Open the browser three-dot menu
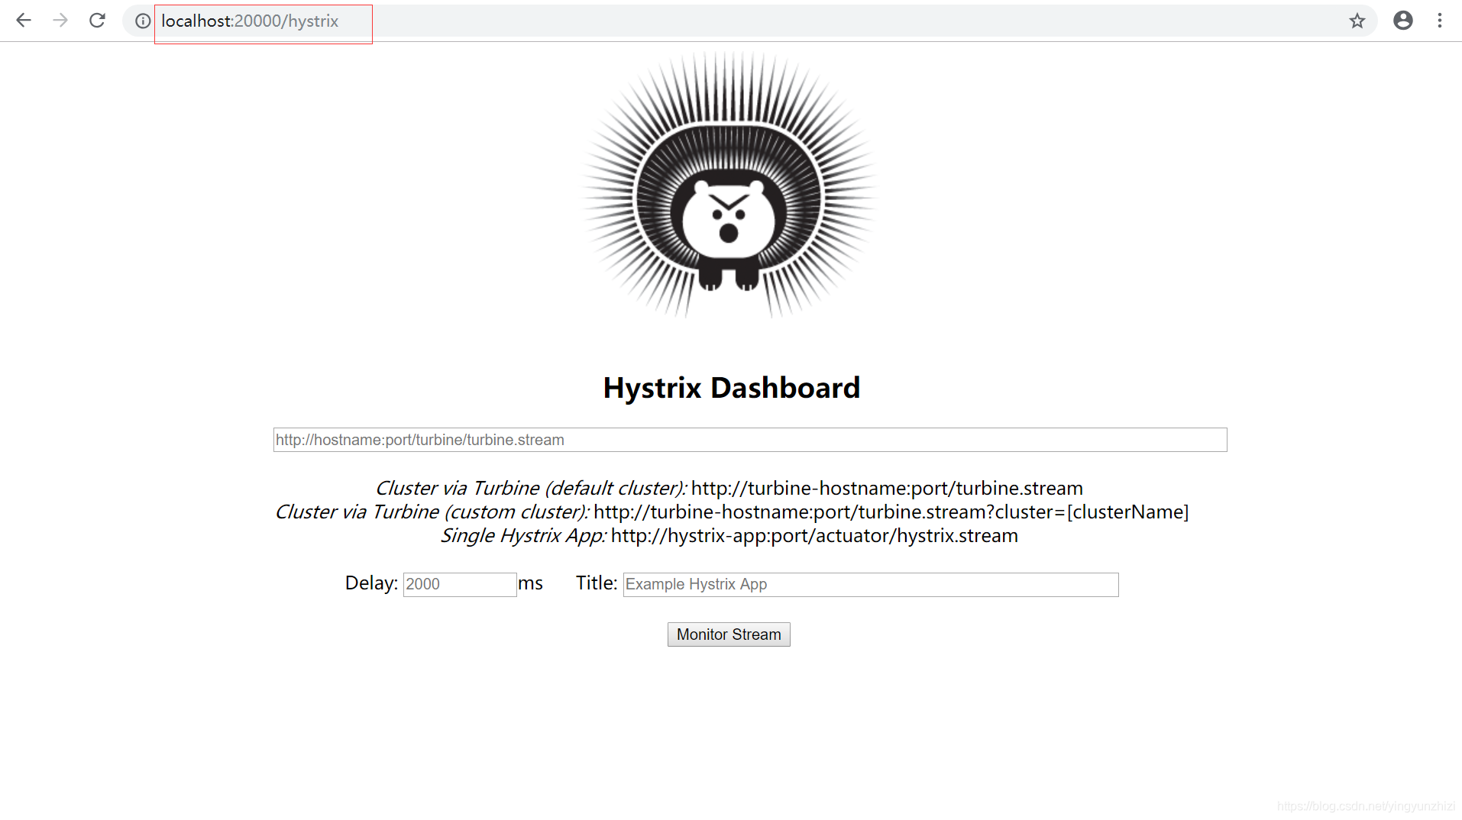1462x820 pixels. [1440, 21]
